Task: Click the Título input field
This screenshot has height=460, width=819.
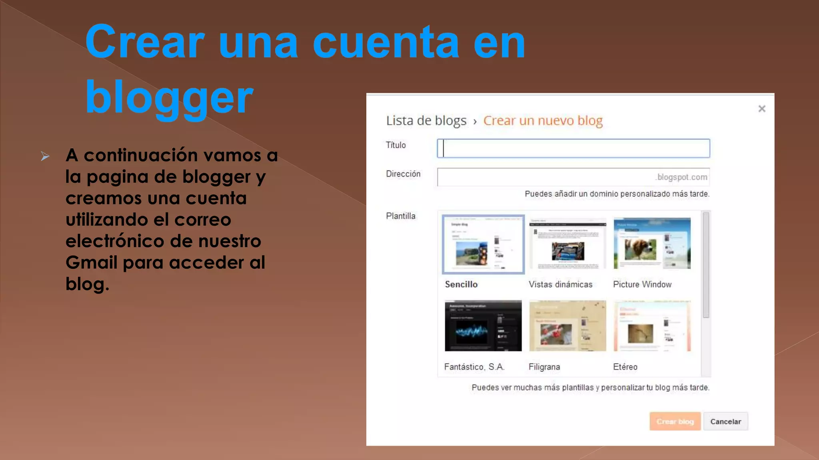Action: coord(573,148)
